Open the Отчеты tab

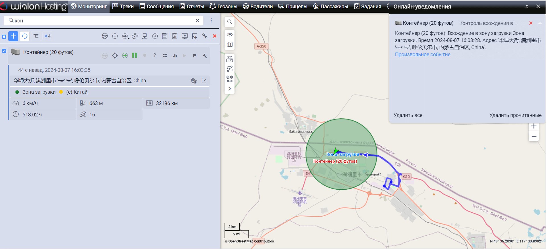(192, 7)
